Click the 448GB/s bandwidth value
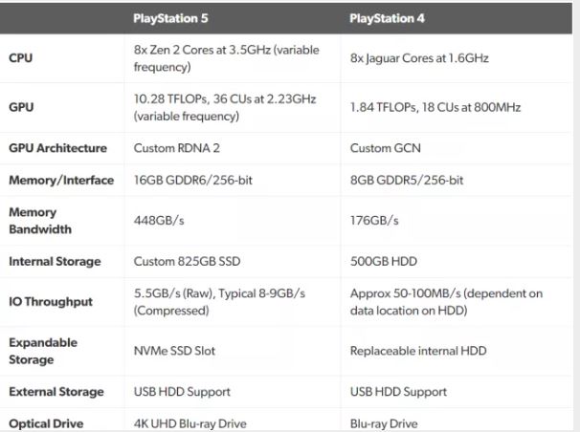 click(159, 221)
